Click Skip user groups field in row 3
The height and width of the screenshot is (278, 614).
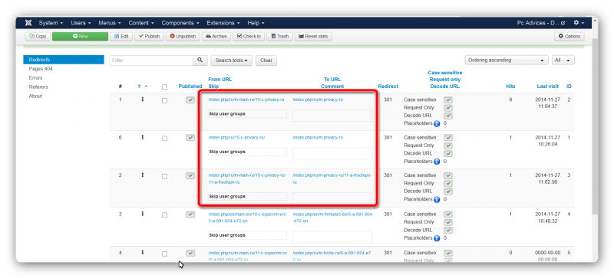click(247, 235)
